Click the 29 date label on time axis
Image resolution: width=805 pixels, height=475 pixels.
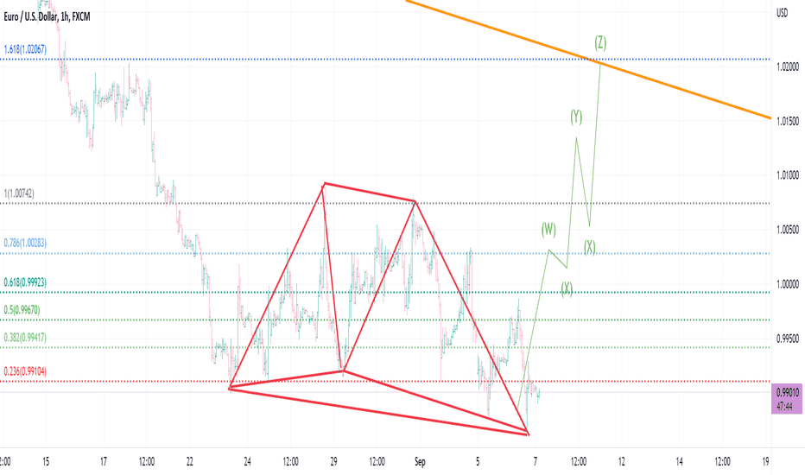pyautogui.click(x=333, y=462)
